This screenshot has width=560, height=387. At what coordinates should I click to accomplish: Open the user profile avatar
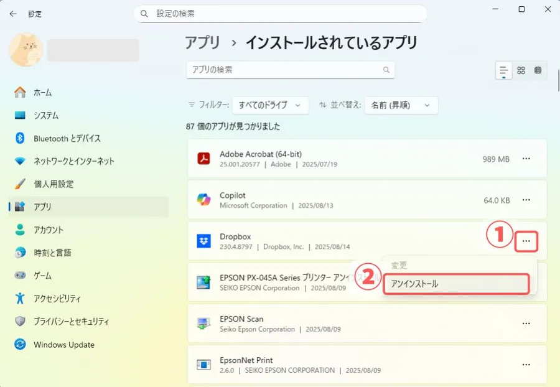pos(26,50)
